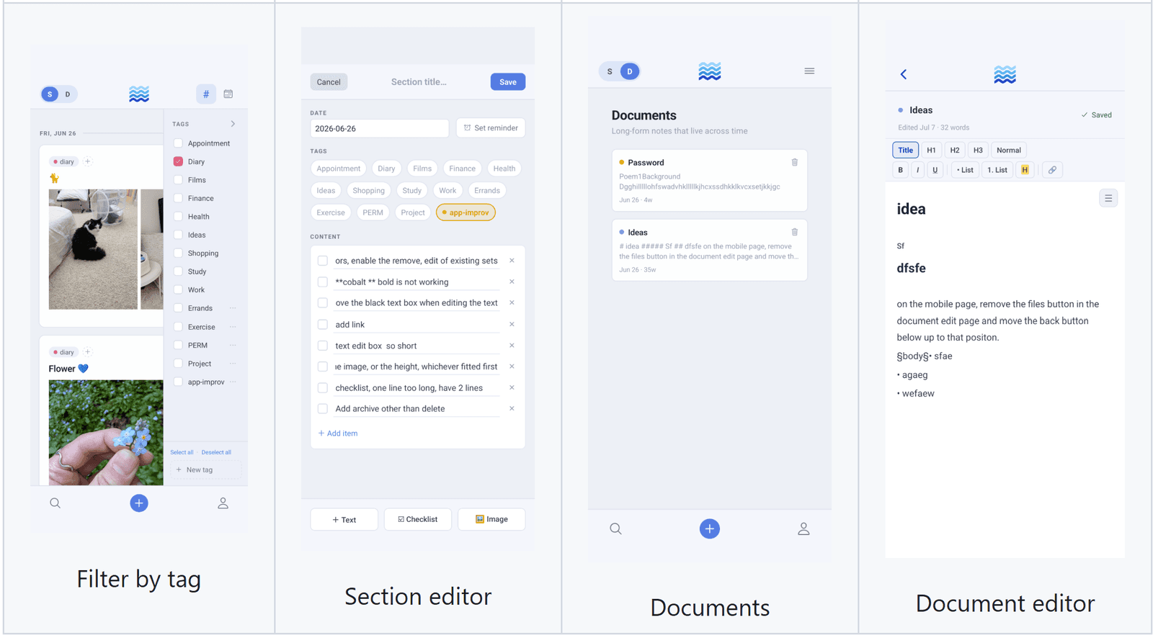Open the cat photo thumbnail
Viewport: 1153px width, 635px height.
[93, 249]
